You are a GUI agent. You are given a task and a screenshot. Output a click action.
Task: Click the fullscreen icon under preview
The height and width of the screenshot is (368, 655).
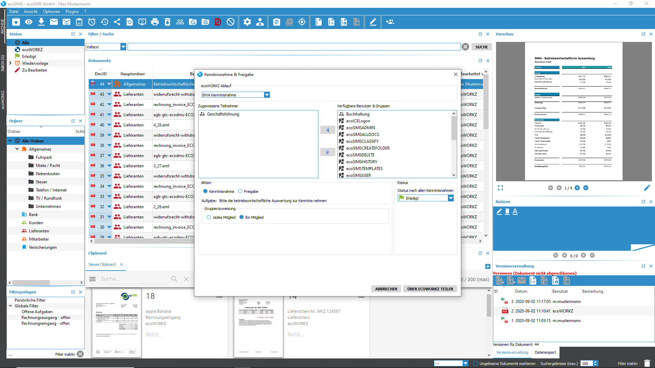[500, 188]
